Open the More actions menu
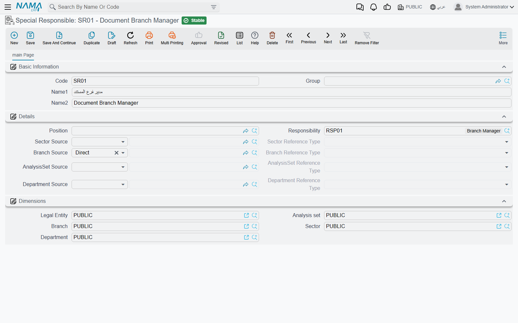This screenshot has height=323, width=518. (x=503, y=38)
